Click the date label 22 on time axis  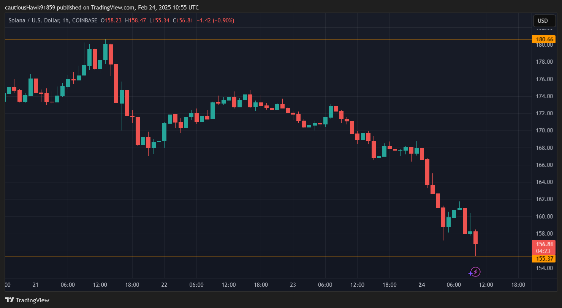click(x=164, y=285)
